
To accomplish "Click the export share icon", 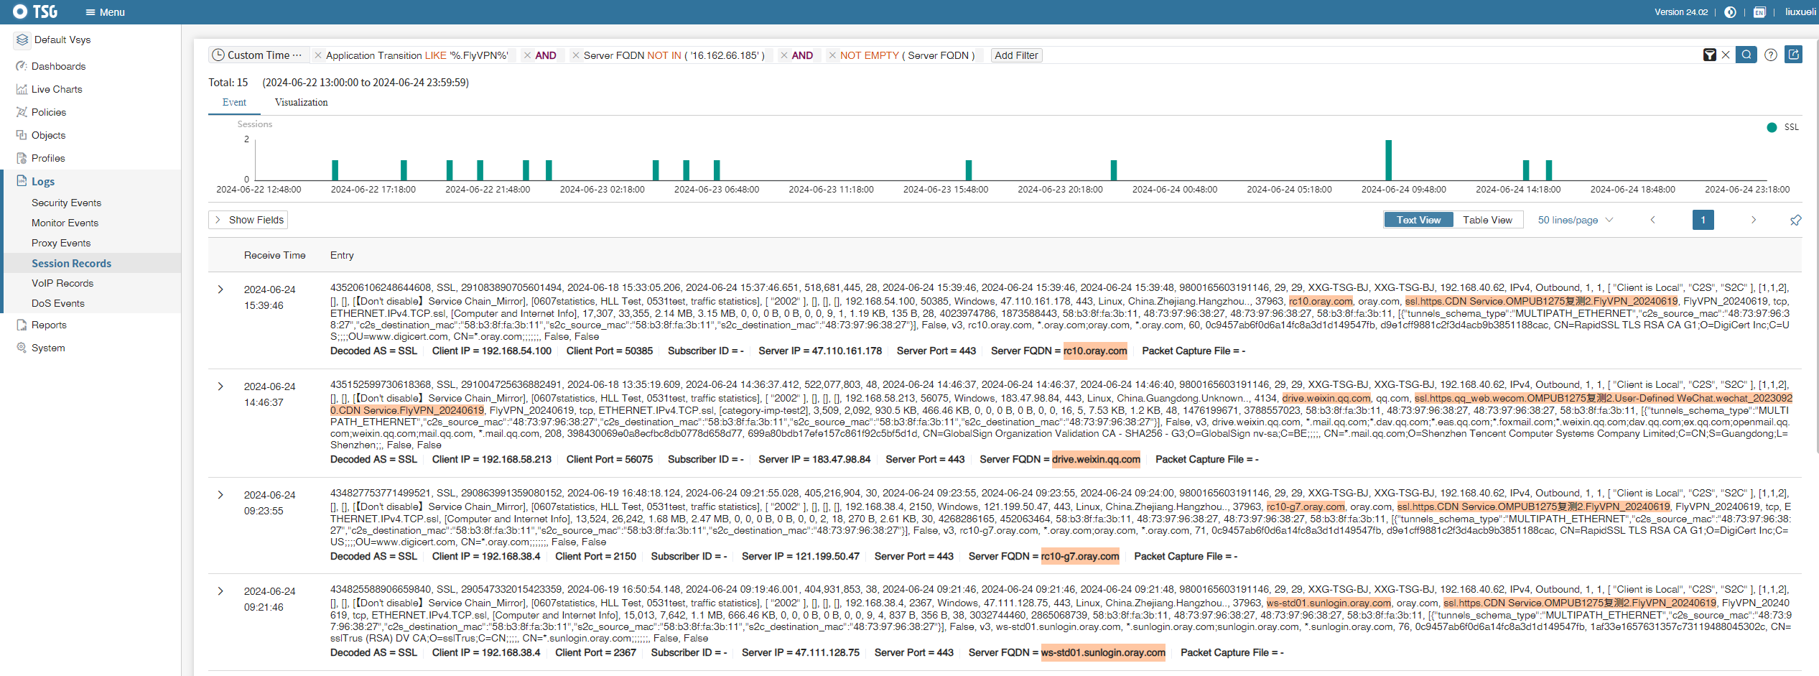I will [1794, 55].
